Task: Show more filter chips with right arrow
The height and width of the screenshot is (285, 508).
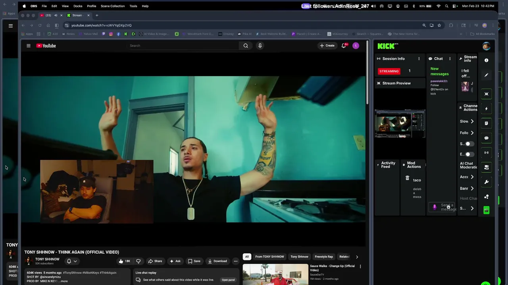Action: 357,257
